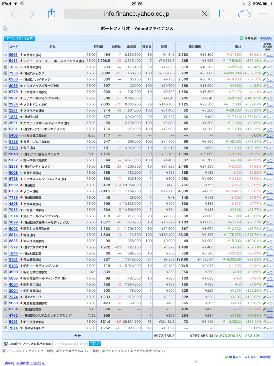The width and height of the screenshot is (274, 366).
Task: Click the red down arrow beside クレディセゾン
Action: [21, 167]
